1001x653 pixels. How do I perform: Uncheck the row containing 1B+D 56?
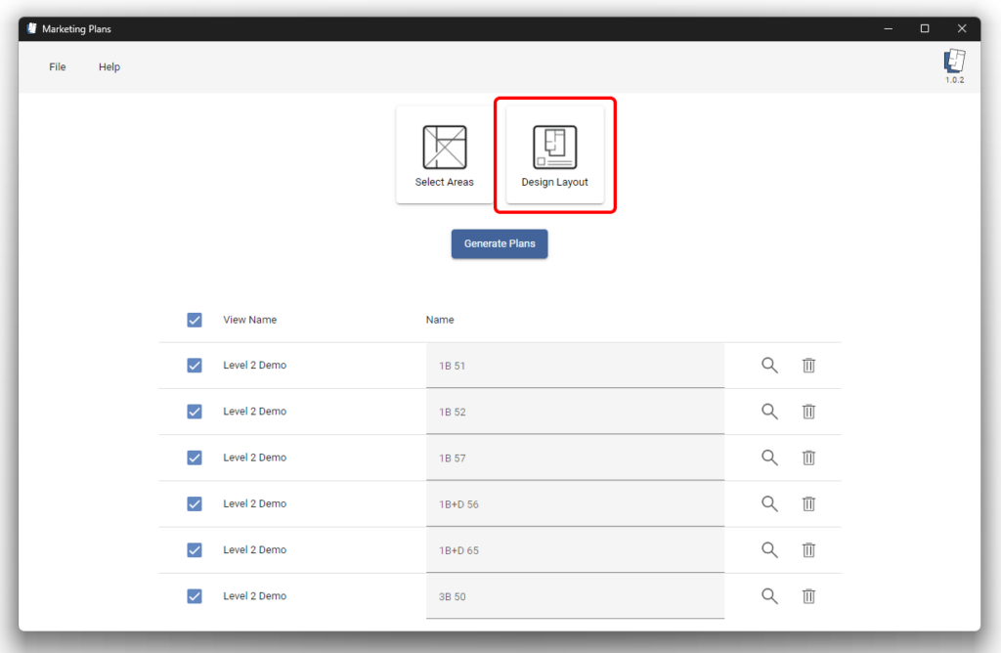pyautogui.click(x=195, y=503)
